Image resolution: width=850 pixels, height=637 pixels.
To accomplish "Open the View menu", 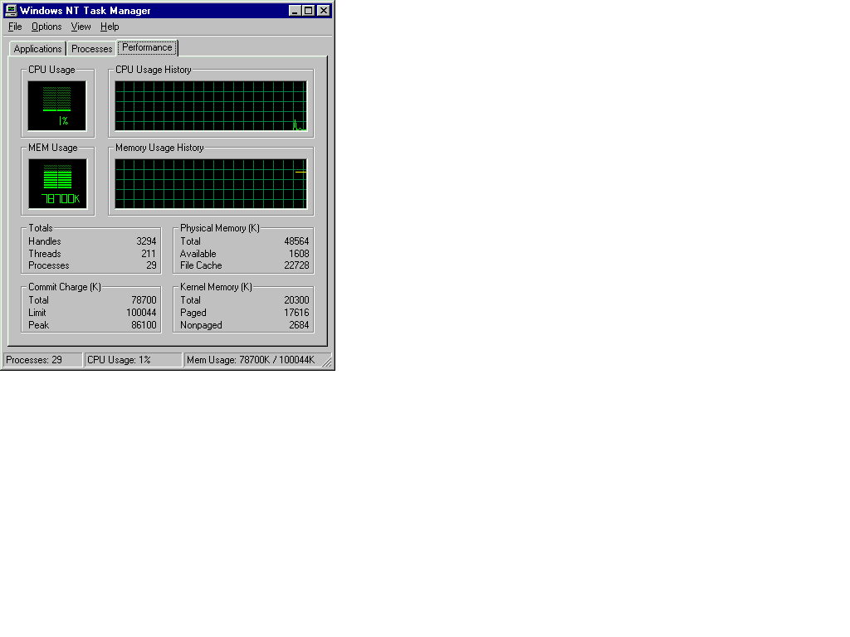I will [x=81, y=27].
